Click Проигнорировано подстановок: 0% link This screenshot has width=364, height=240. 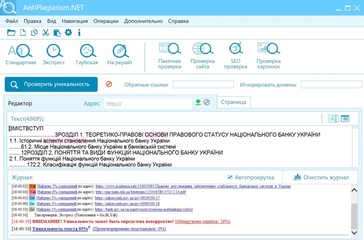click(129, 229)
